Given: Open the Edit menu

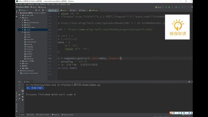Looking at the screenshot, I should click(21, 4).
